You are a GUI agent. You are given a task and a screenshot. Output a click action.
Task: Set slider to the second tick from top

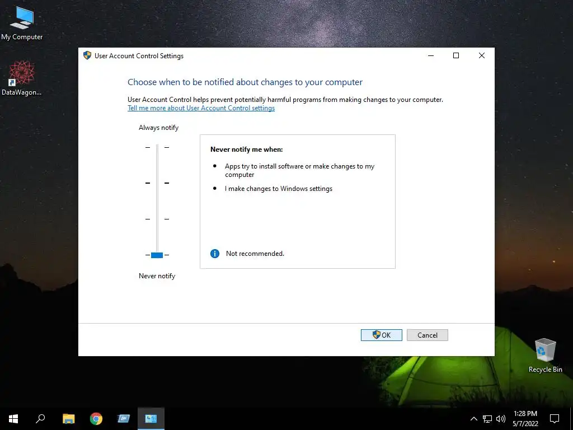(x=157, y=183)
